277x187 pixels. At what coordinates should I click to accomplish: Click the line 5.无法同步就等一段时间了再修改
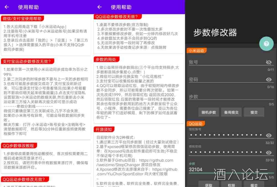[x=126, y=43]
